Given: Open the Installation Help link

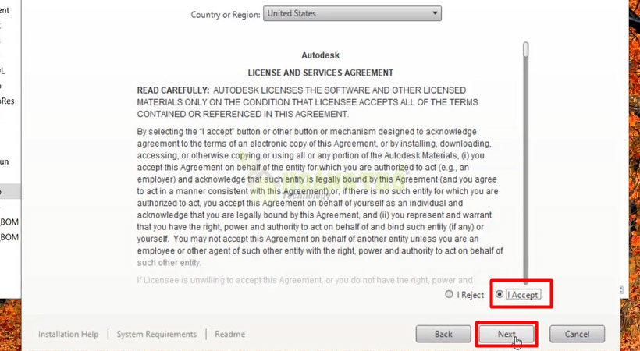Looking at the screenshot, I should tap(68, 334).
